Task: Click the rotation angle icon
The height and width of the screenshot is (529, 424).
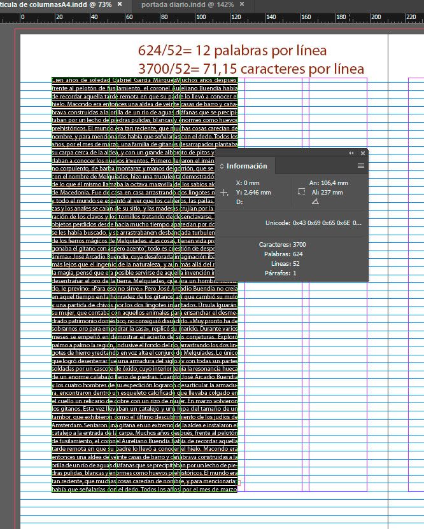Action: pos(315,202)
